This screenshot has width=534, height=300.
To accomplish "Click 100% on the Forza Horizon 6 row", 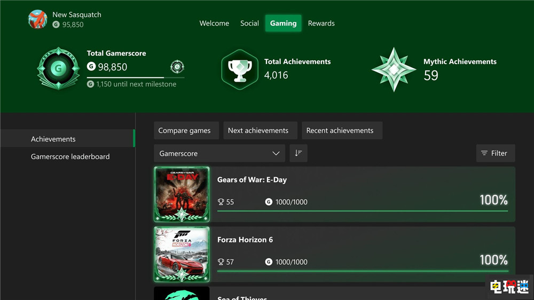I will click(494, 260).
